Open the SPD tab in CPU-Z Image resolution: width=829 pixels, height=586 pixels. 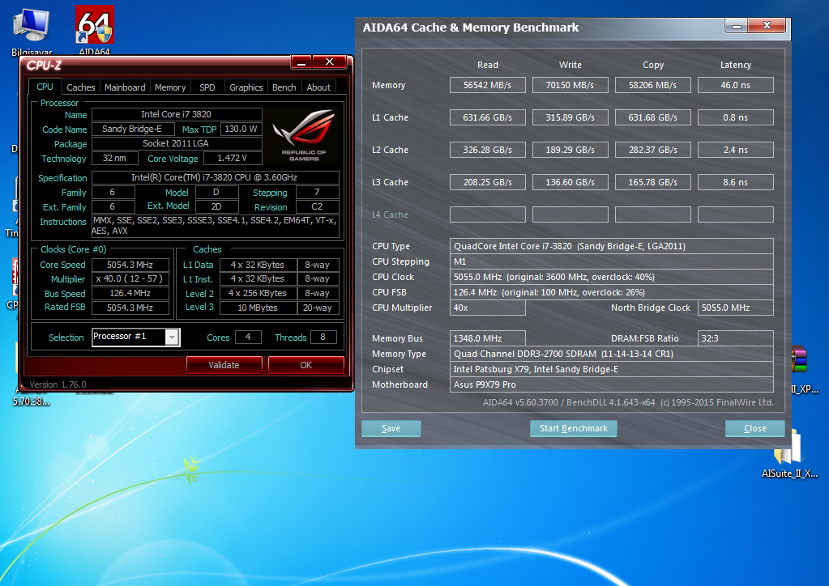tap(207, 87)
